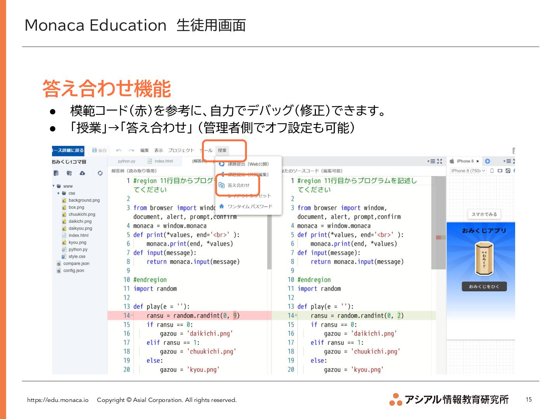This screenshot has width=559, height=419.
Task: Click the 保存 save button
Action: [99, 151]
